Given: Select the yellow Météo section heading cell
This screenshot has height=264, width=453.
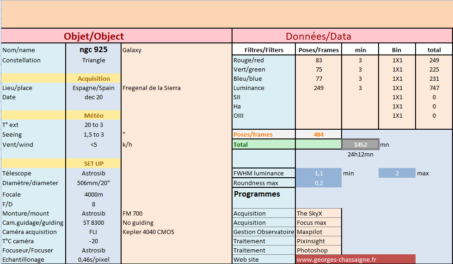Looking at the screenshot, I should pos(93,115).
